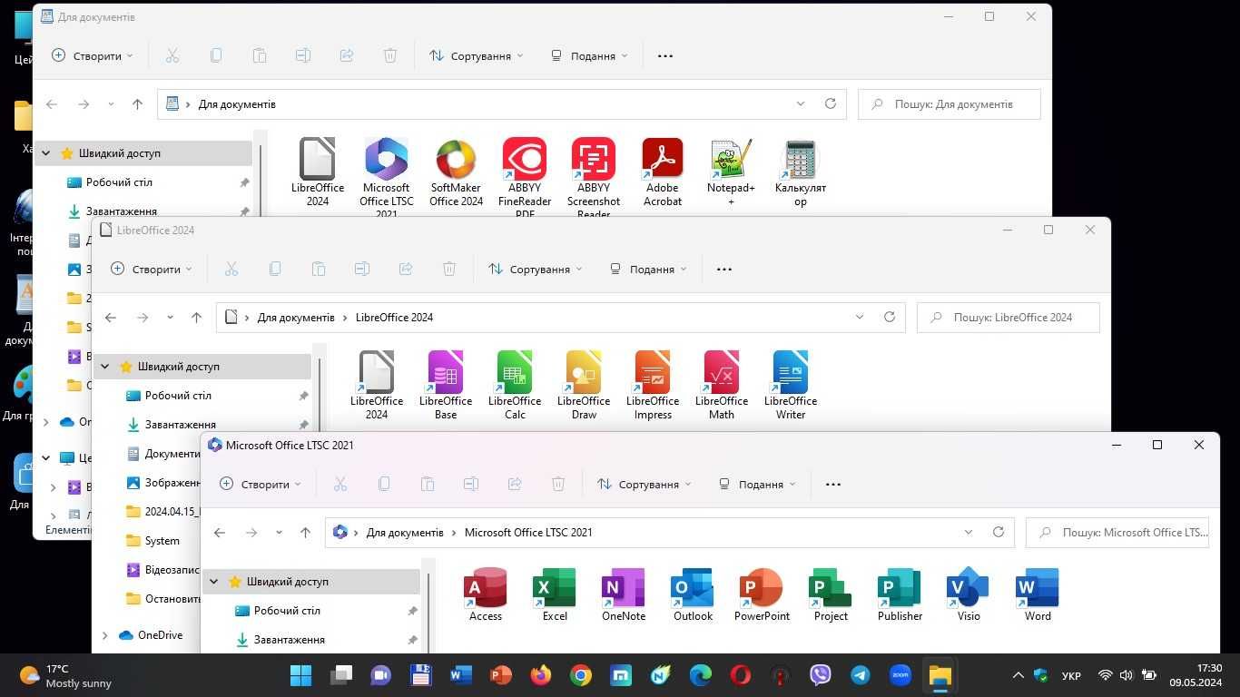Open recent locations dropdown in LibreOffice window
Screen dimensions: 1240x697
(170, 318)
